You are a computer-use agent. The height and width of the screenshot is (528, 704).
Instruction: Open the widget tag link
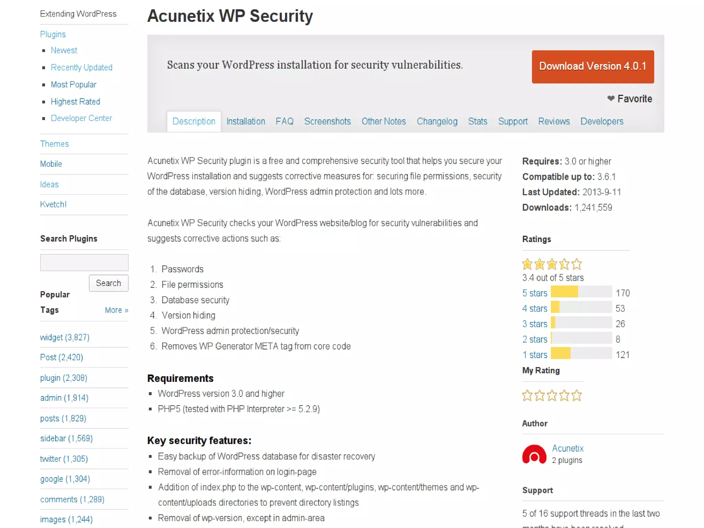click(x=65, y=337)
